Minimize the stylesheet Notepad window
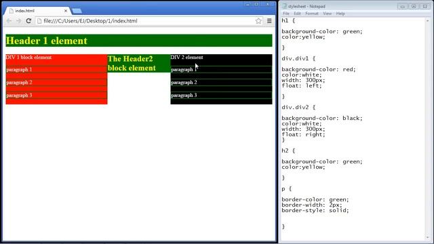This screenshot has width=434, height=244. click(402, 6)
